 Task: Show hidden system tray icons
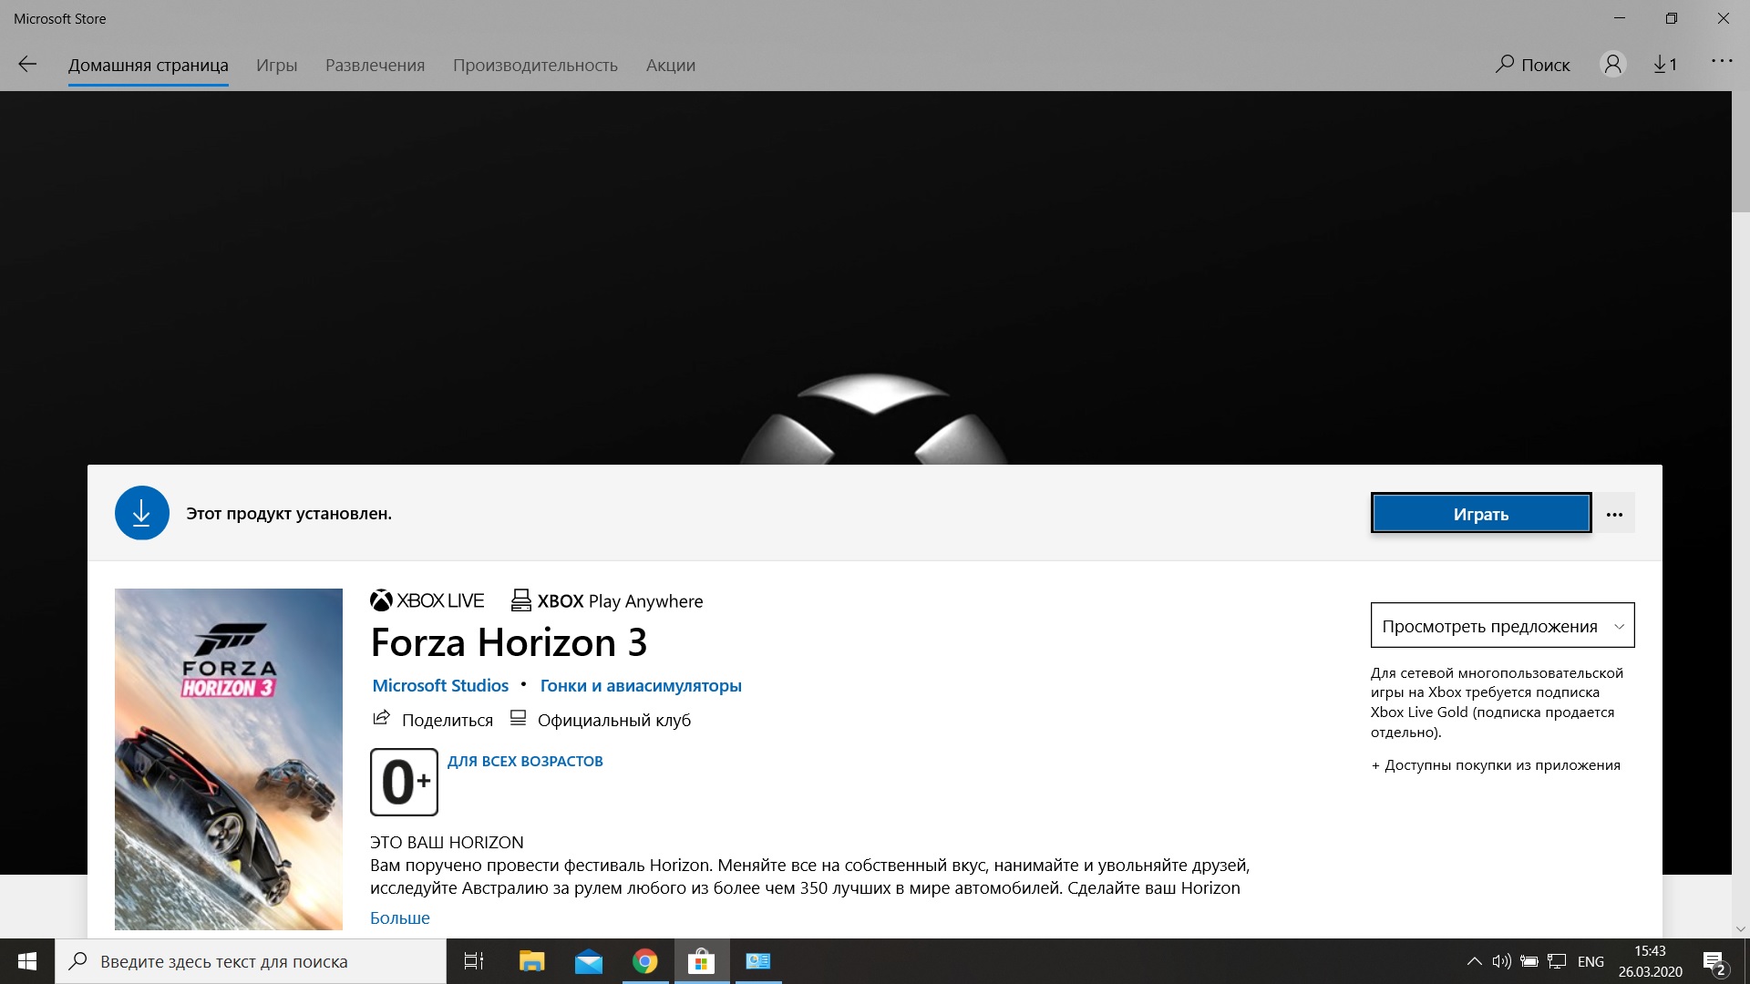pyautogui.click(x=1474, y=961)
